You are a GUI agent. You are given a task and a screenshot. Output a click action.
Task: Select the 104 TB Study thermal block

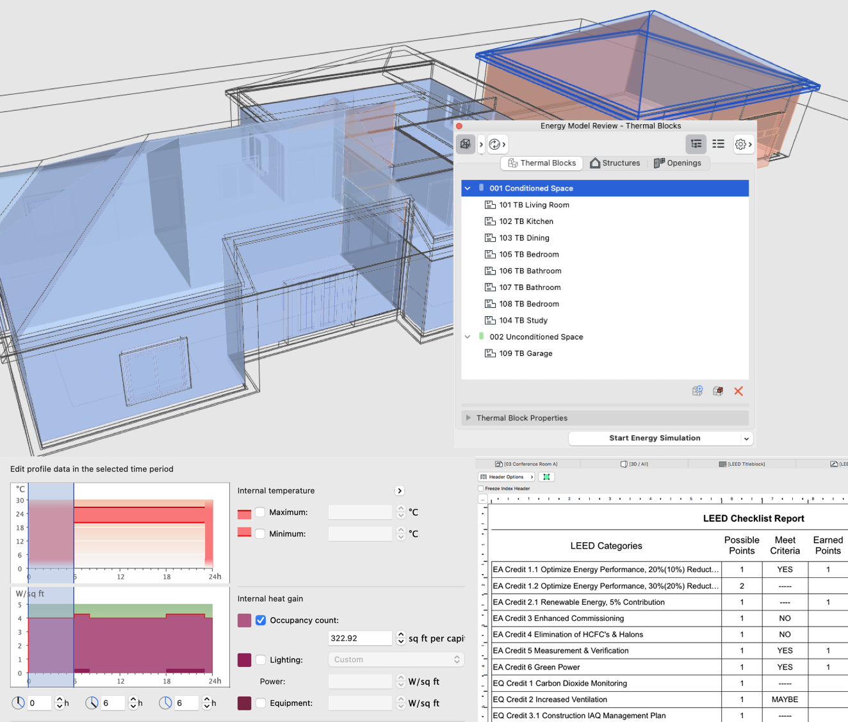tap(605, 320)
